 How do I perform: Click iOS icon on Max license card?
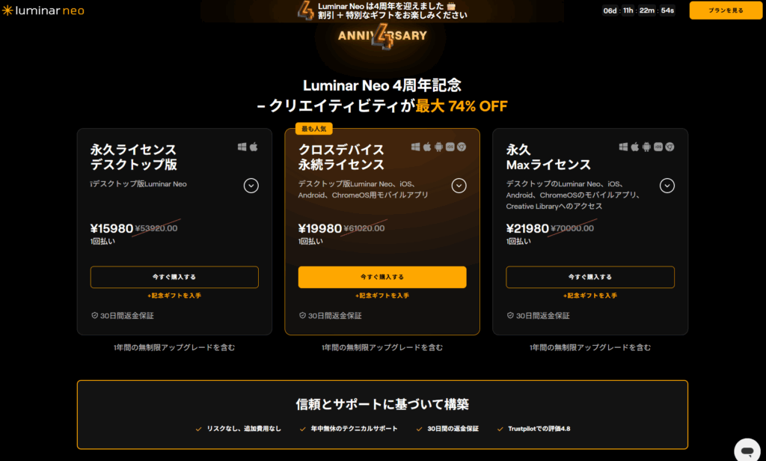pos(658,147)
